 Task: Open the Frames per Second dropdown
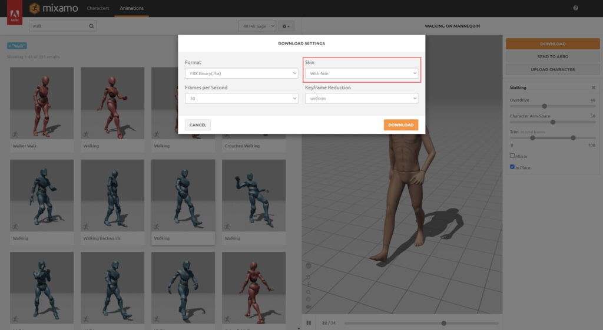point(241,99)
